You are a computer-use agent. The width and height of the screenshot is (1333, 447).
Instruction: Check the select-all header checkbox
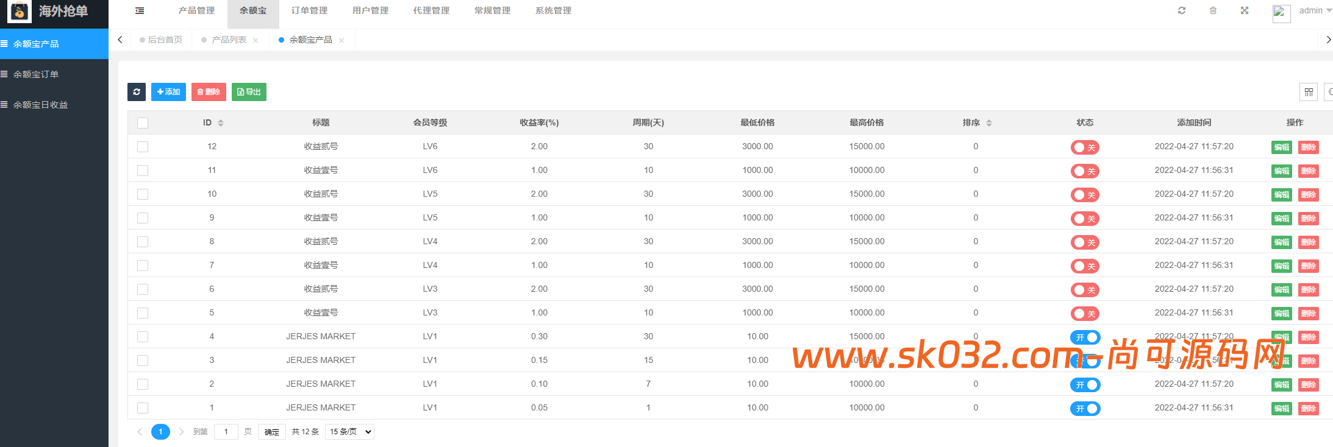pyautogui.click(x=143, y=123)
